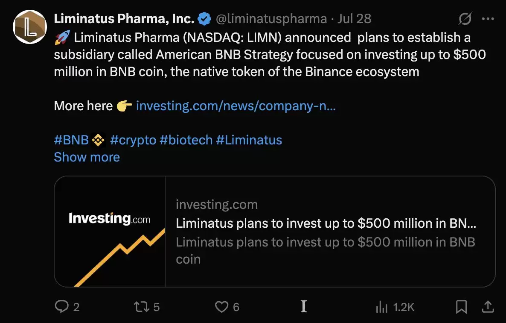506x323 pixels.
Task: Expand the tweet with Show more
Action: (87, 157)
